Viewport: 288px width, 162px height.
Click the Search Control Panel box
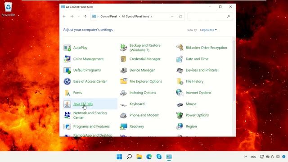pyautogui.click(x=210, y=17)
